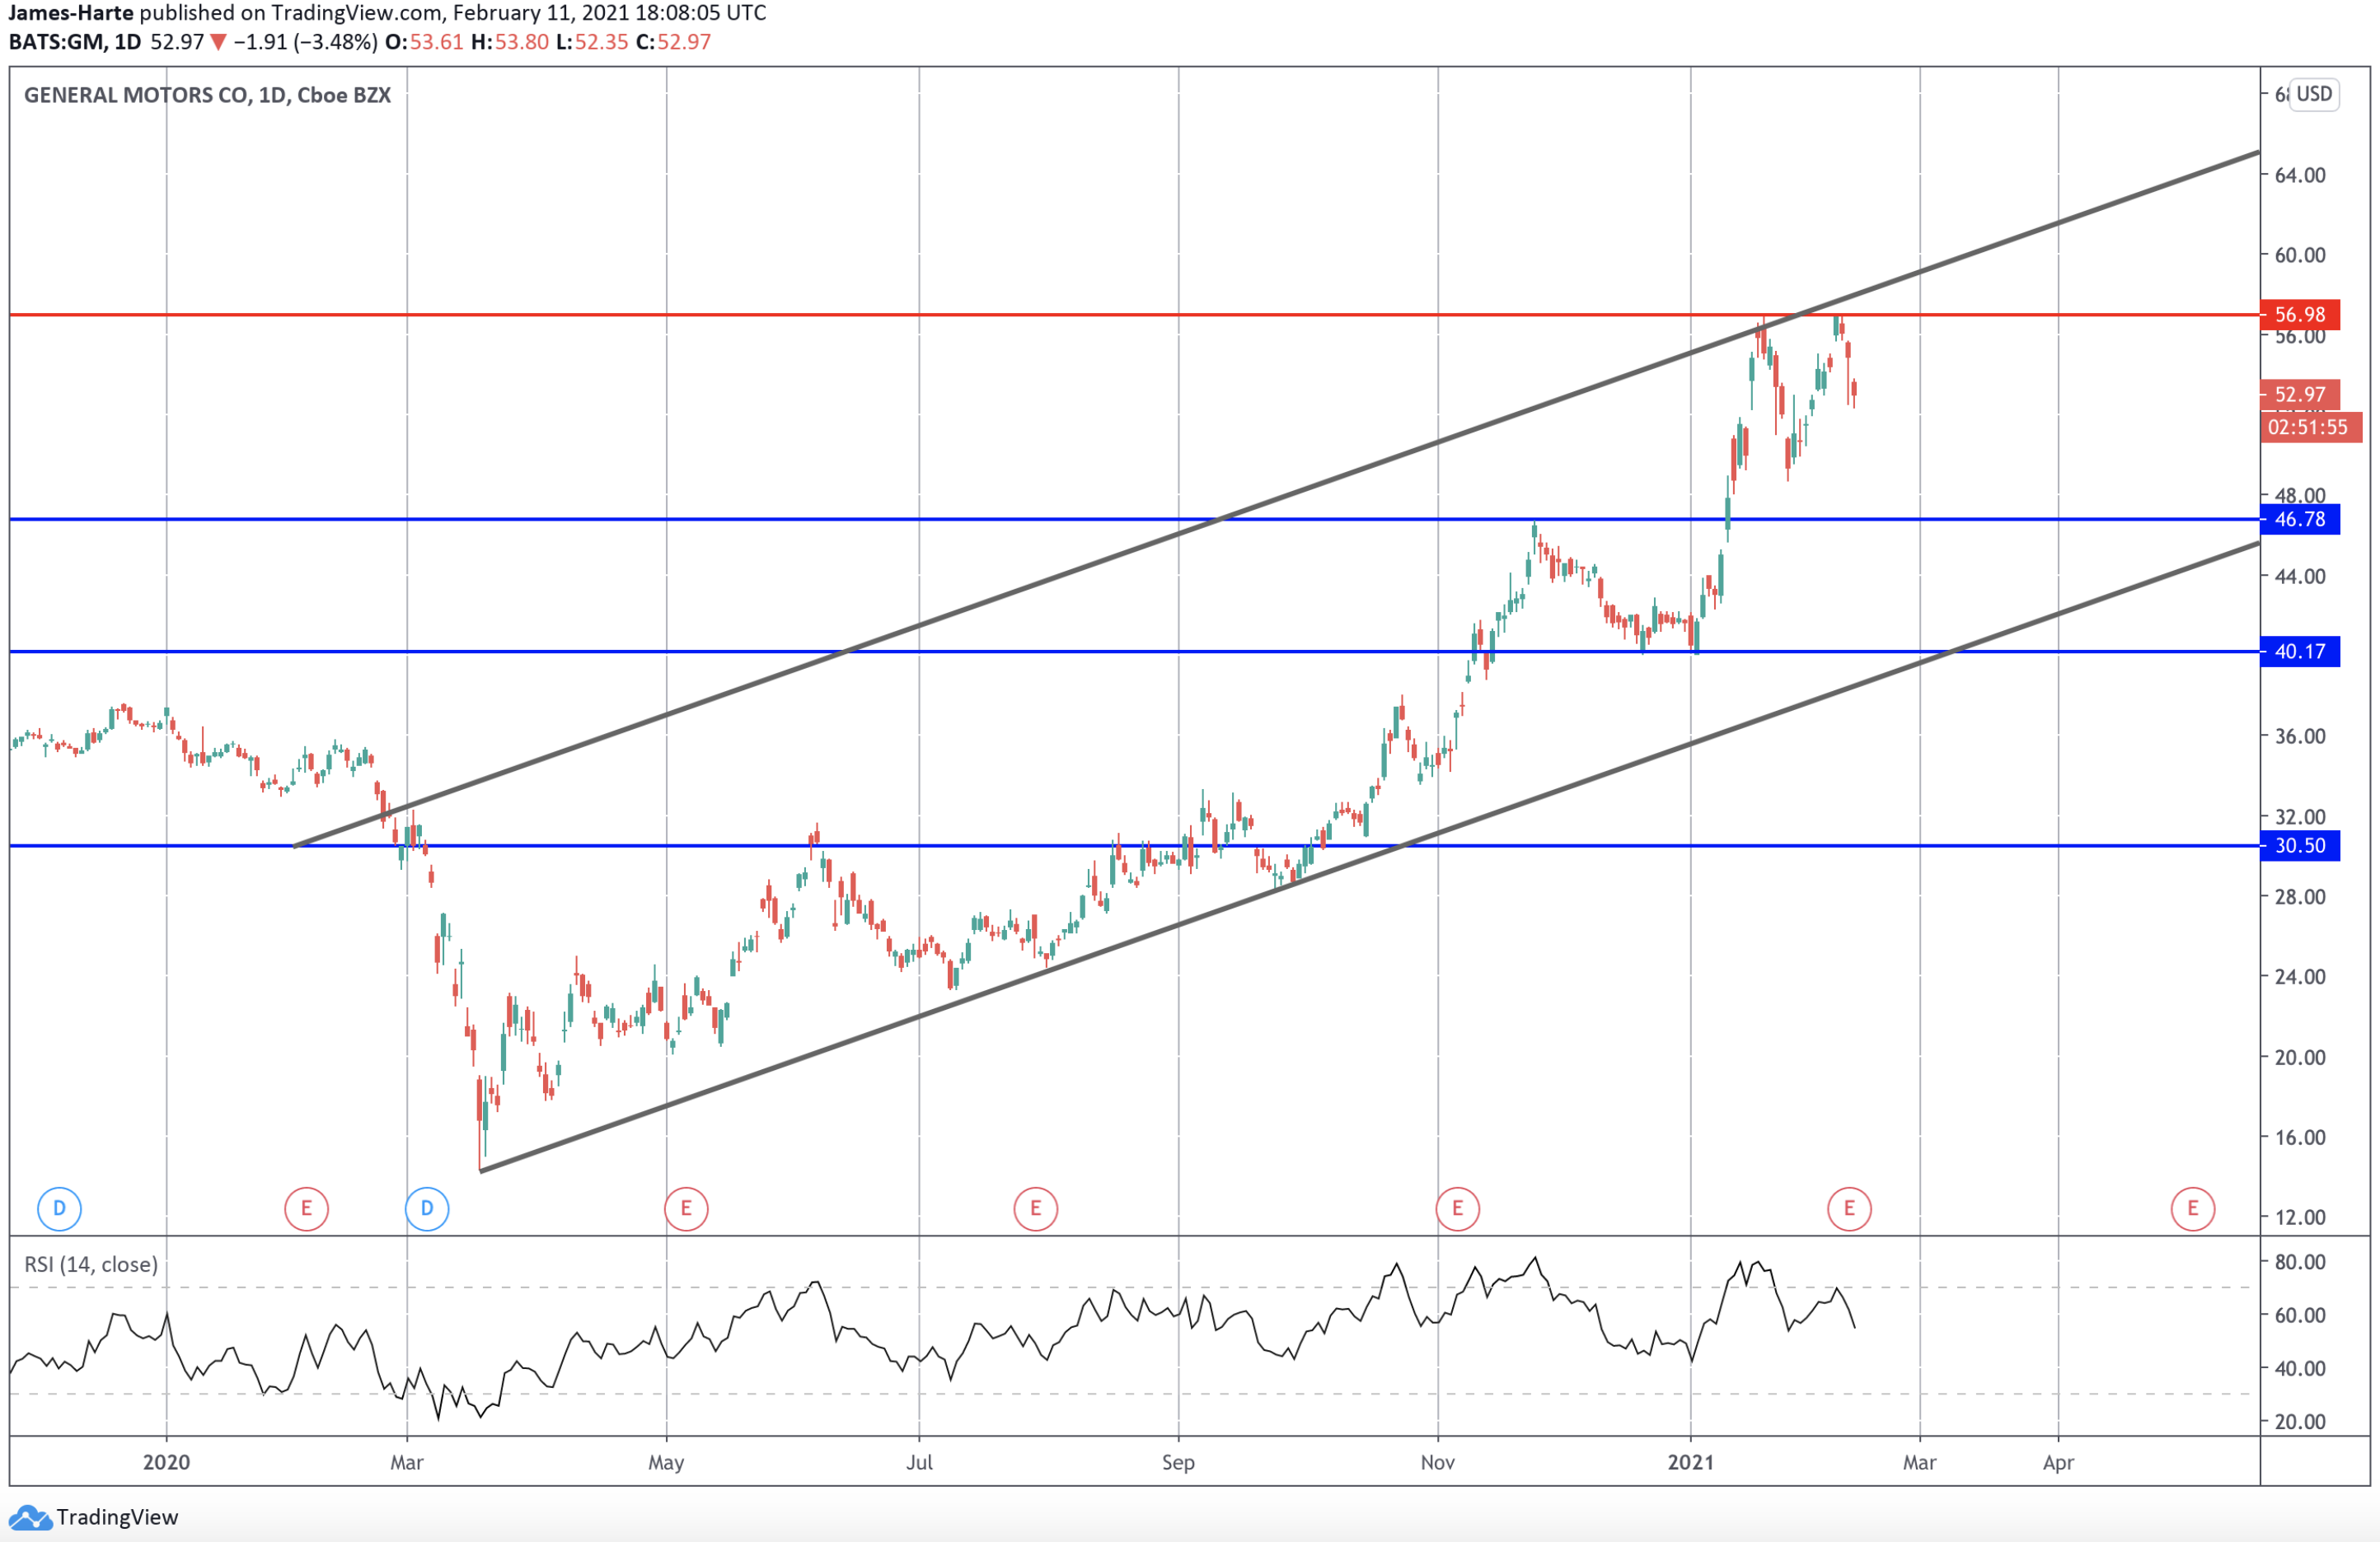Screen dimensions: 2380x1542
Task: Click the 2021 label on time axis
Action: coord(1690,1462)
